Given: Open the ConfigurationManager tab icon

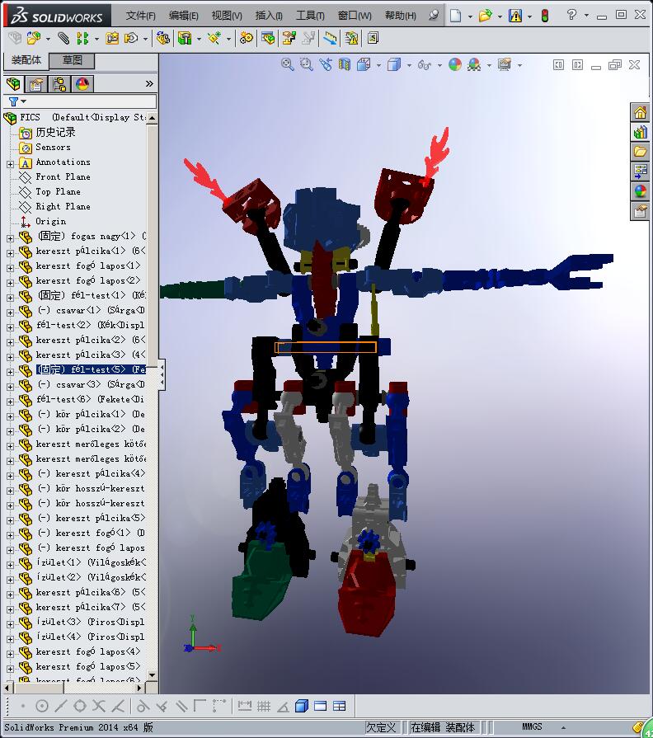Looking at the screenshot, I should (x=59, y=84).
